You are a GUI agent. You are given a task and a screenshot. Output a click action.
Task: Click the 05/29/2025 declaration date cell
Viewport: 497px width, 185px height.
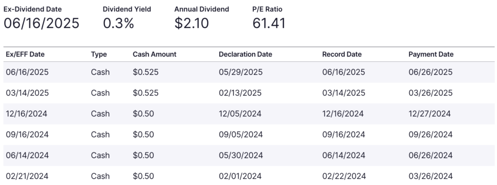[x=241, y=72]
